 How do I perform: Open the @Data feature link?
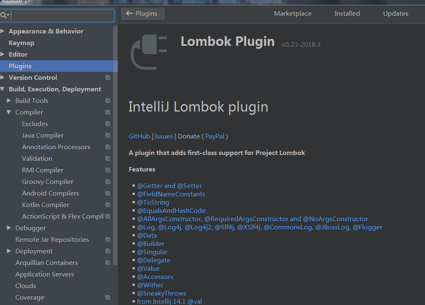pyautogui.click(x=147, y=236)
